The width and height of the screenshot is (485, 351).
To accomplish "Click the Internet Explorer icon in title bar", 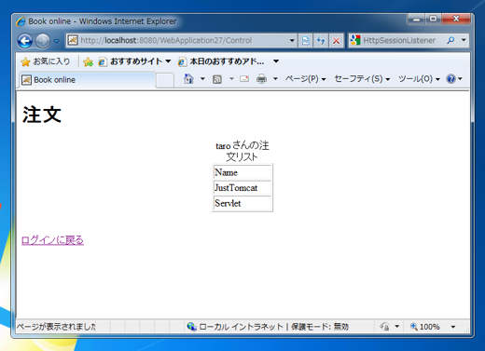I will tap(21, 21).
